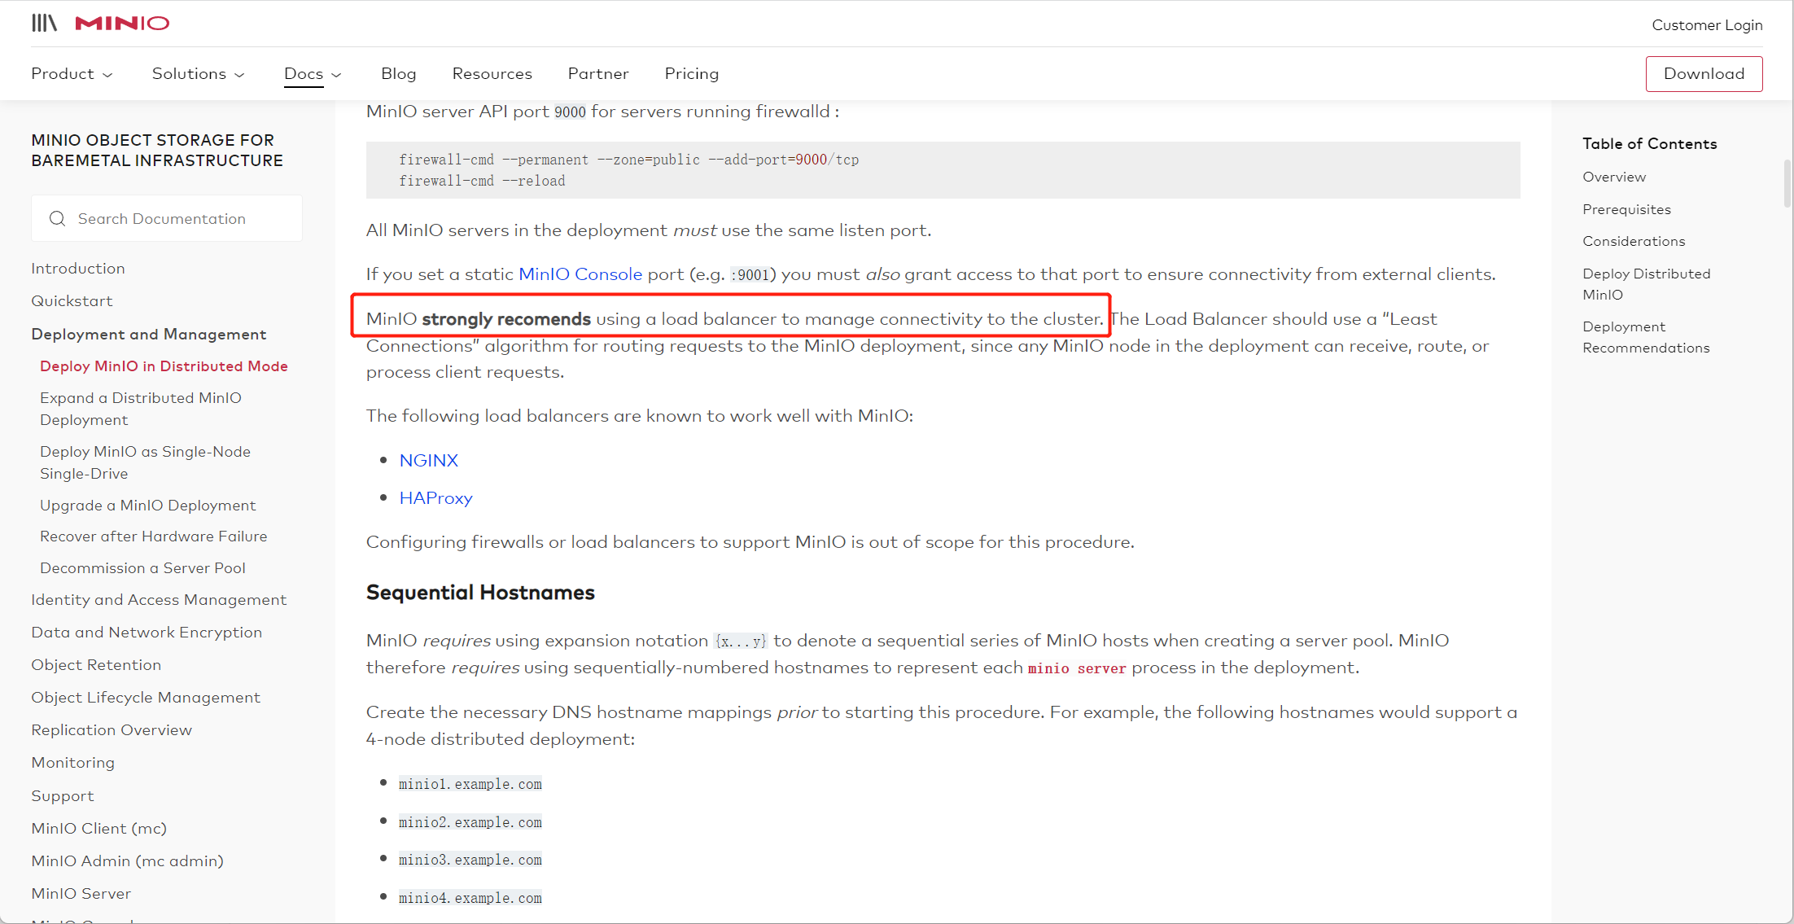Expand the Solutions menu chevron
The image size is (1794, 924).
[x=239, y=75]
